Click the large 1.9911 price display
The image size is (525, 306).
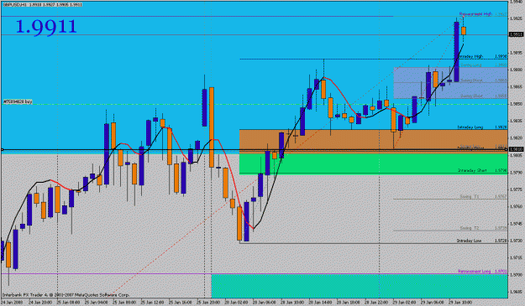click(x=46, y=26)
